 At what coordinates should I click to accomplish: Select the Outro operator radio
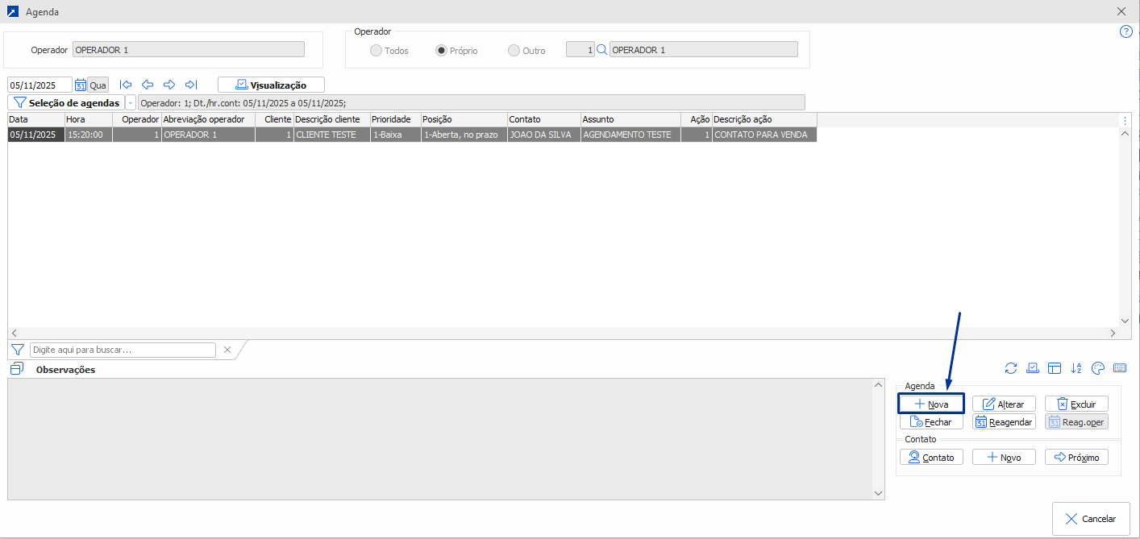514,50
